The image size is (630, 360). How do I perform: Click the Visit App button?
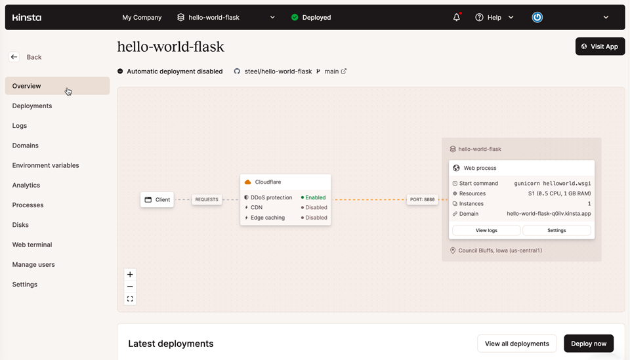click(600, 47)
